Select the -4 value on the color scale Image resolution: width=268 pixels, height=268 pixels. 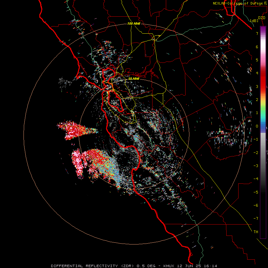(256, 179)
